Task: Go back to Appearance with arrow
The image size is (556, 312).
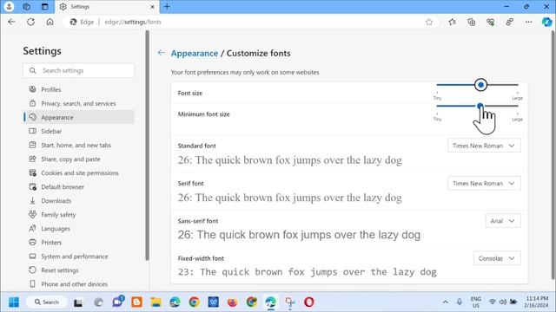Action: [161, 53]
